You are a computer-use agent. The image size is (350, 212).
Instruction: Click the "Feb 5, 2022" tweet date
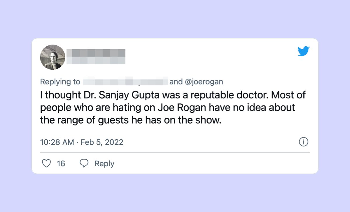pos(102,142)
